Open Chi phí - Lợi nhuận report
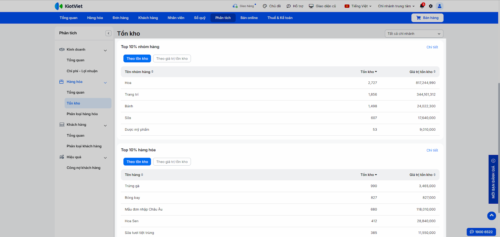The height and width of the screenshot is (237, 500). click(x=82, y=71)
